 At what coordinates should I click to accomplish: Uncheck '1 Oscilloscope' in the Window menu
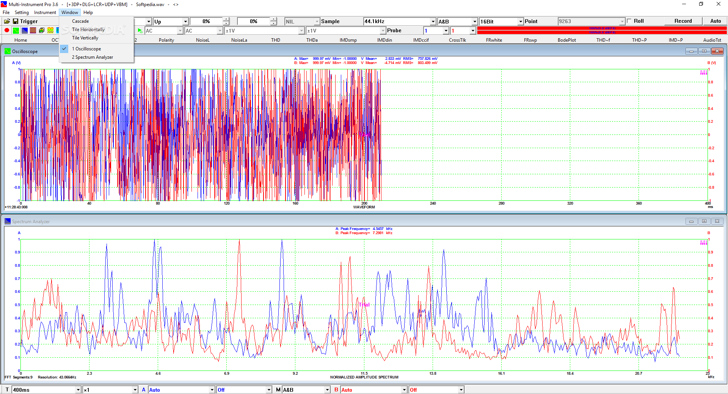pos(86,48)
